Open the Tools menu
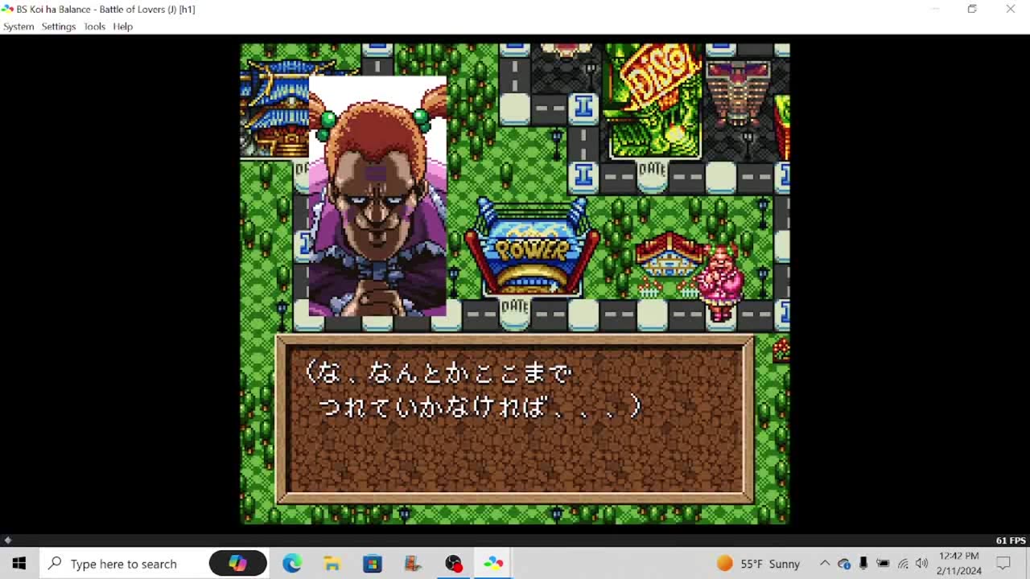This screenshot has height=579, width=1030. pos(95,27)
